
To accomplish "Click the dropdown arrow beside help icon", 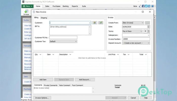I will [x=155, y=6].
